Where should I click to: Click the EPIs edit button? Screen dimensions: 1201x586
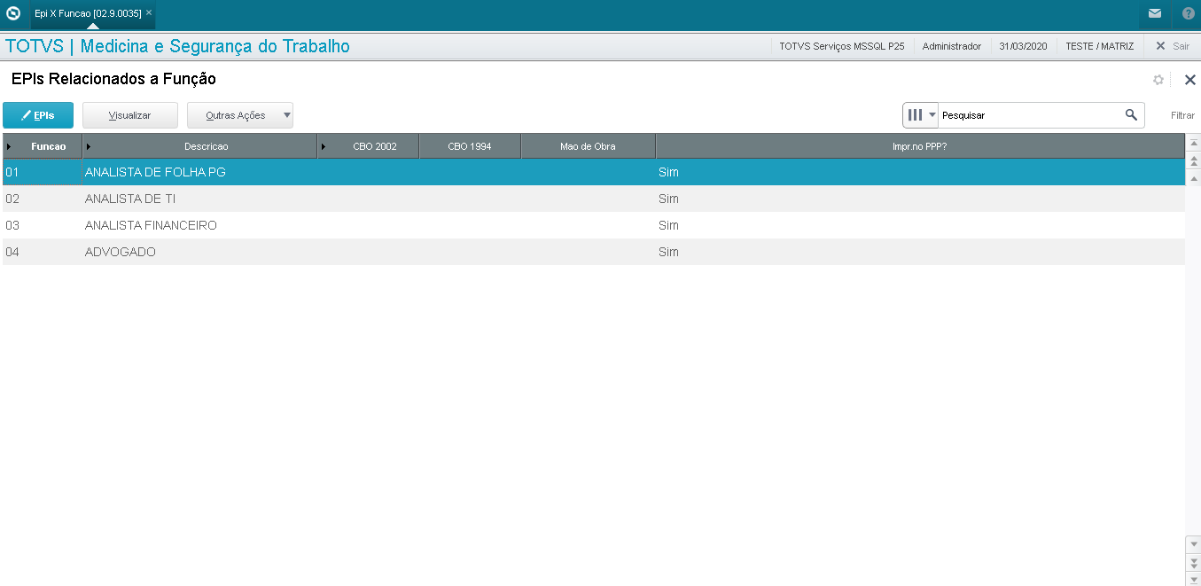(x=38, y=115)
